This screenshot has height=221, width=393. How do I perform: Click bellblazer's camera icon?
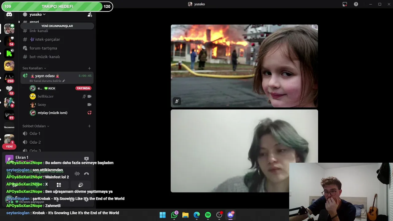(89, 96)
